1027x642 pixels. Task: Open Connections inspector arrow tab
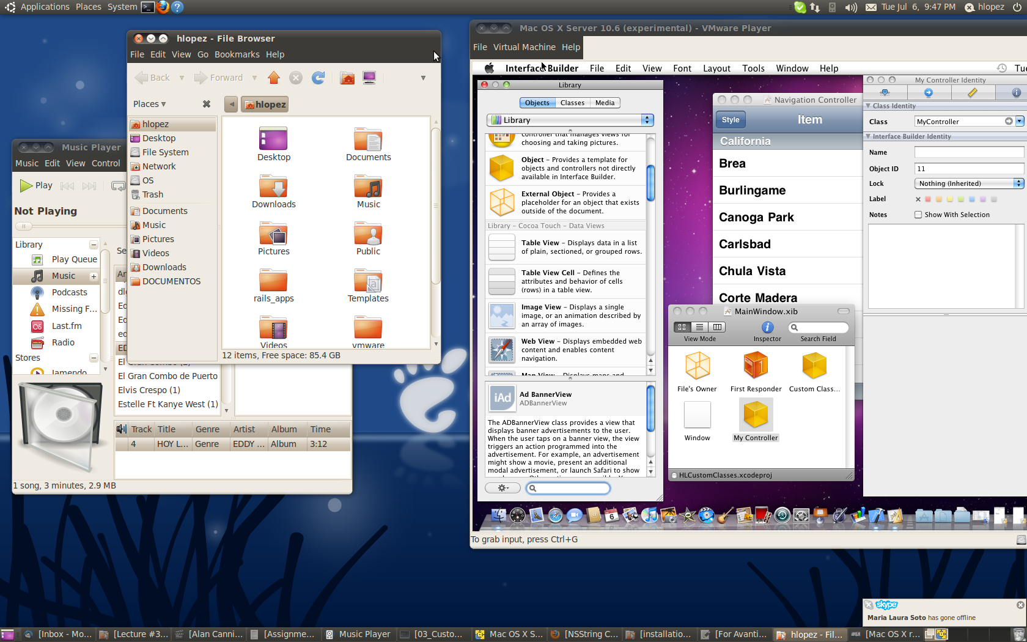click(929, 92)
